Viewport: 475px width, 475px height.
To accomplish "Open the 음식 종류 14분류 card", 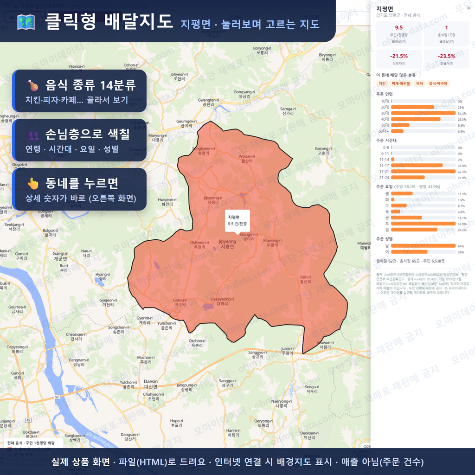I will (x=79, y=91).
